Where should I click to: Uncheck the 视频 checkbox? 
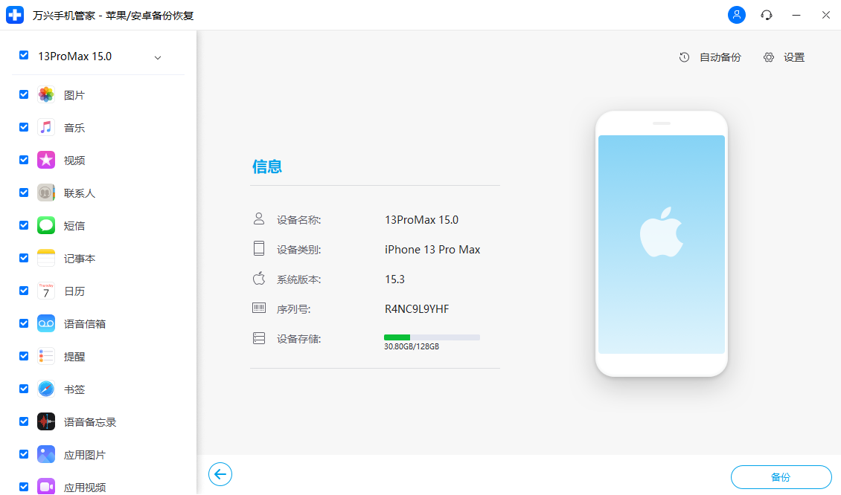point(24,160)
